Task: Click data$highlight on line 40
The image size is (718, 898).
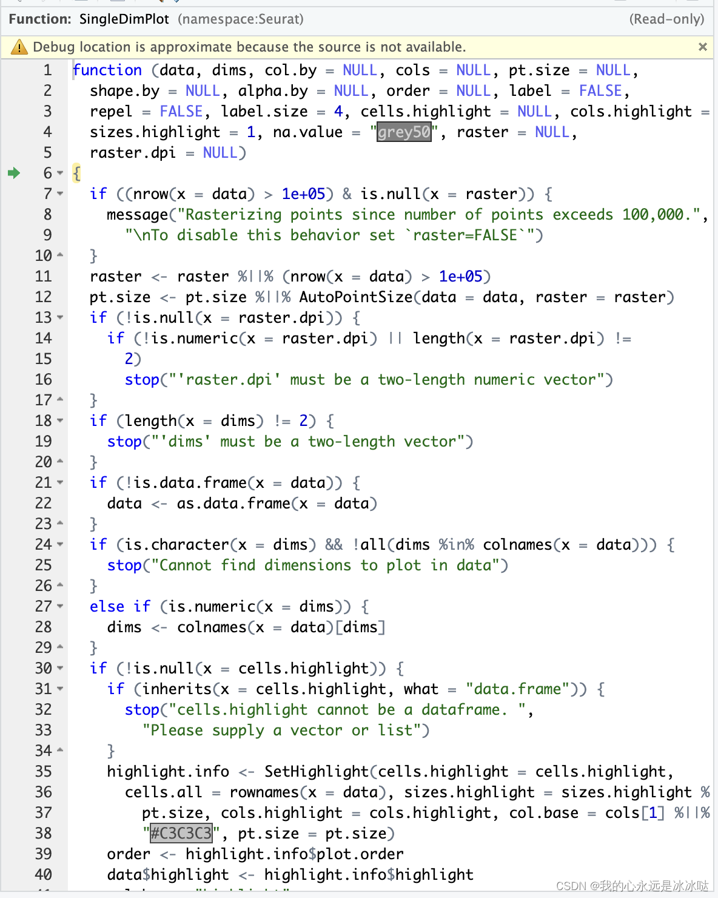Action: pyautogui.click(x=169, y=874)
